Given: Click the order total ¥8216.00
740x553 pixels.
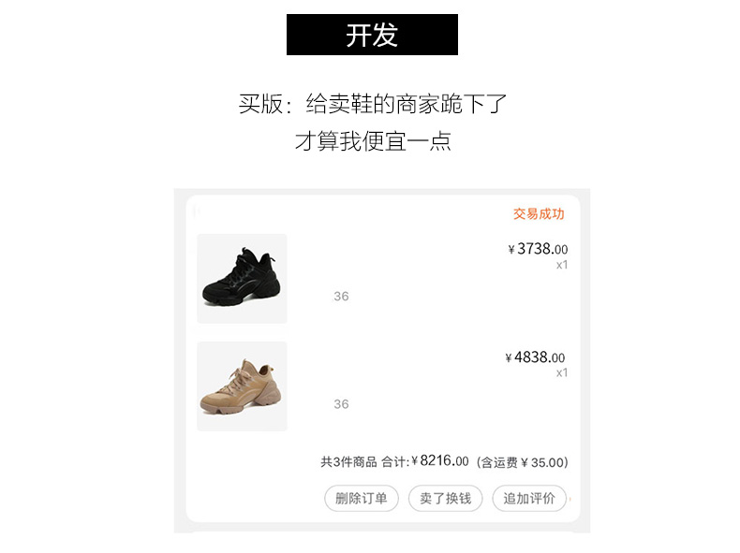Looking at the screenshot, I should click(440, 460).
